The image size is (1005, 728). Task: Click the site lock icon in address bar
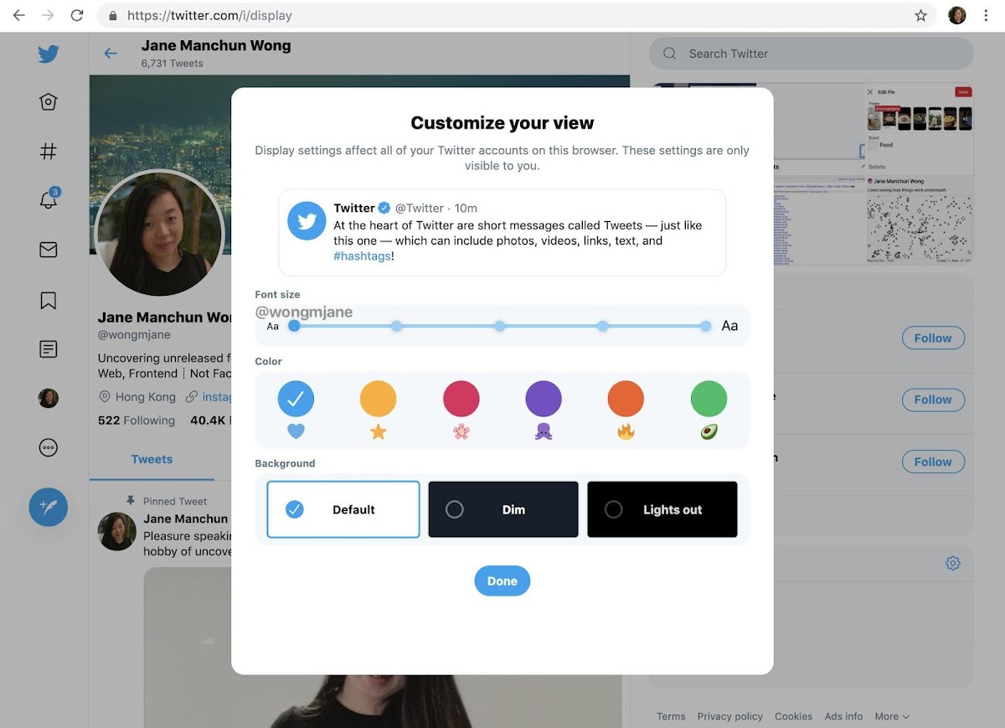click(x=113, y=15)
